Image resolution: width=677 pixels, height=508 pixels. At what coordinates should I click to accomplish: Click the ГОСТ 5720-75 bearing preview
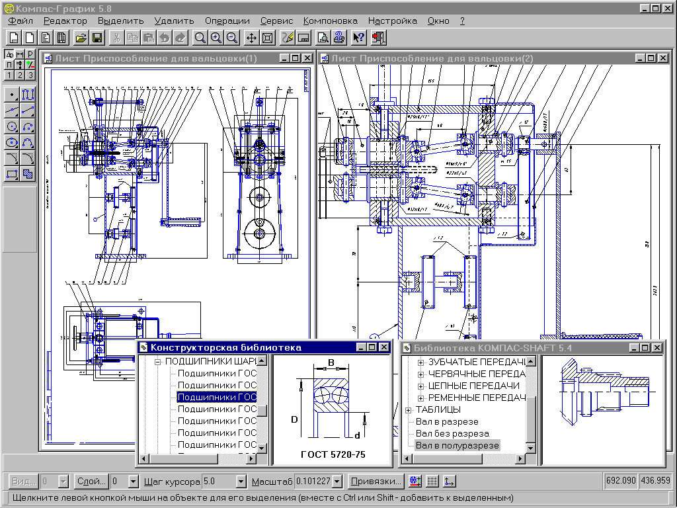pos(333,409)
